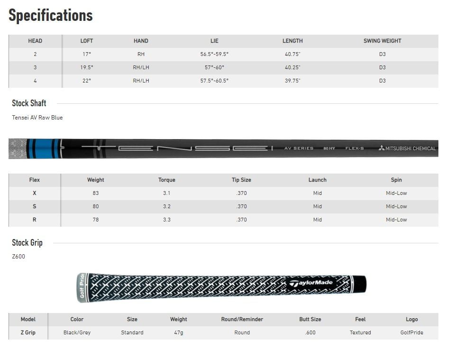455x350 pixels.
Task: Click the Color column header
Action: pyautogui.click(x=77, y=319)
